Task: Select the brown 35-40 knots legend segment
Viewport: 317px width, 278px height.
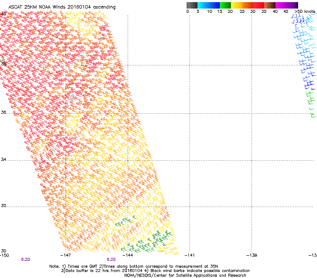Action: (270, 5)
